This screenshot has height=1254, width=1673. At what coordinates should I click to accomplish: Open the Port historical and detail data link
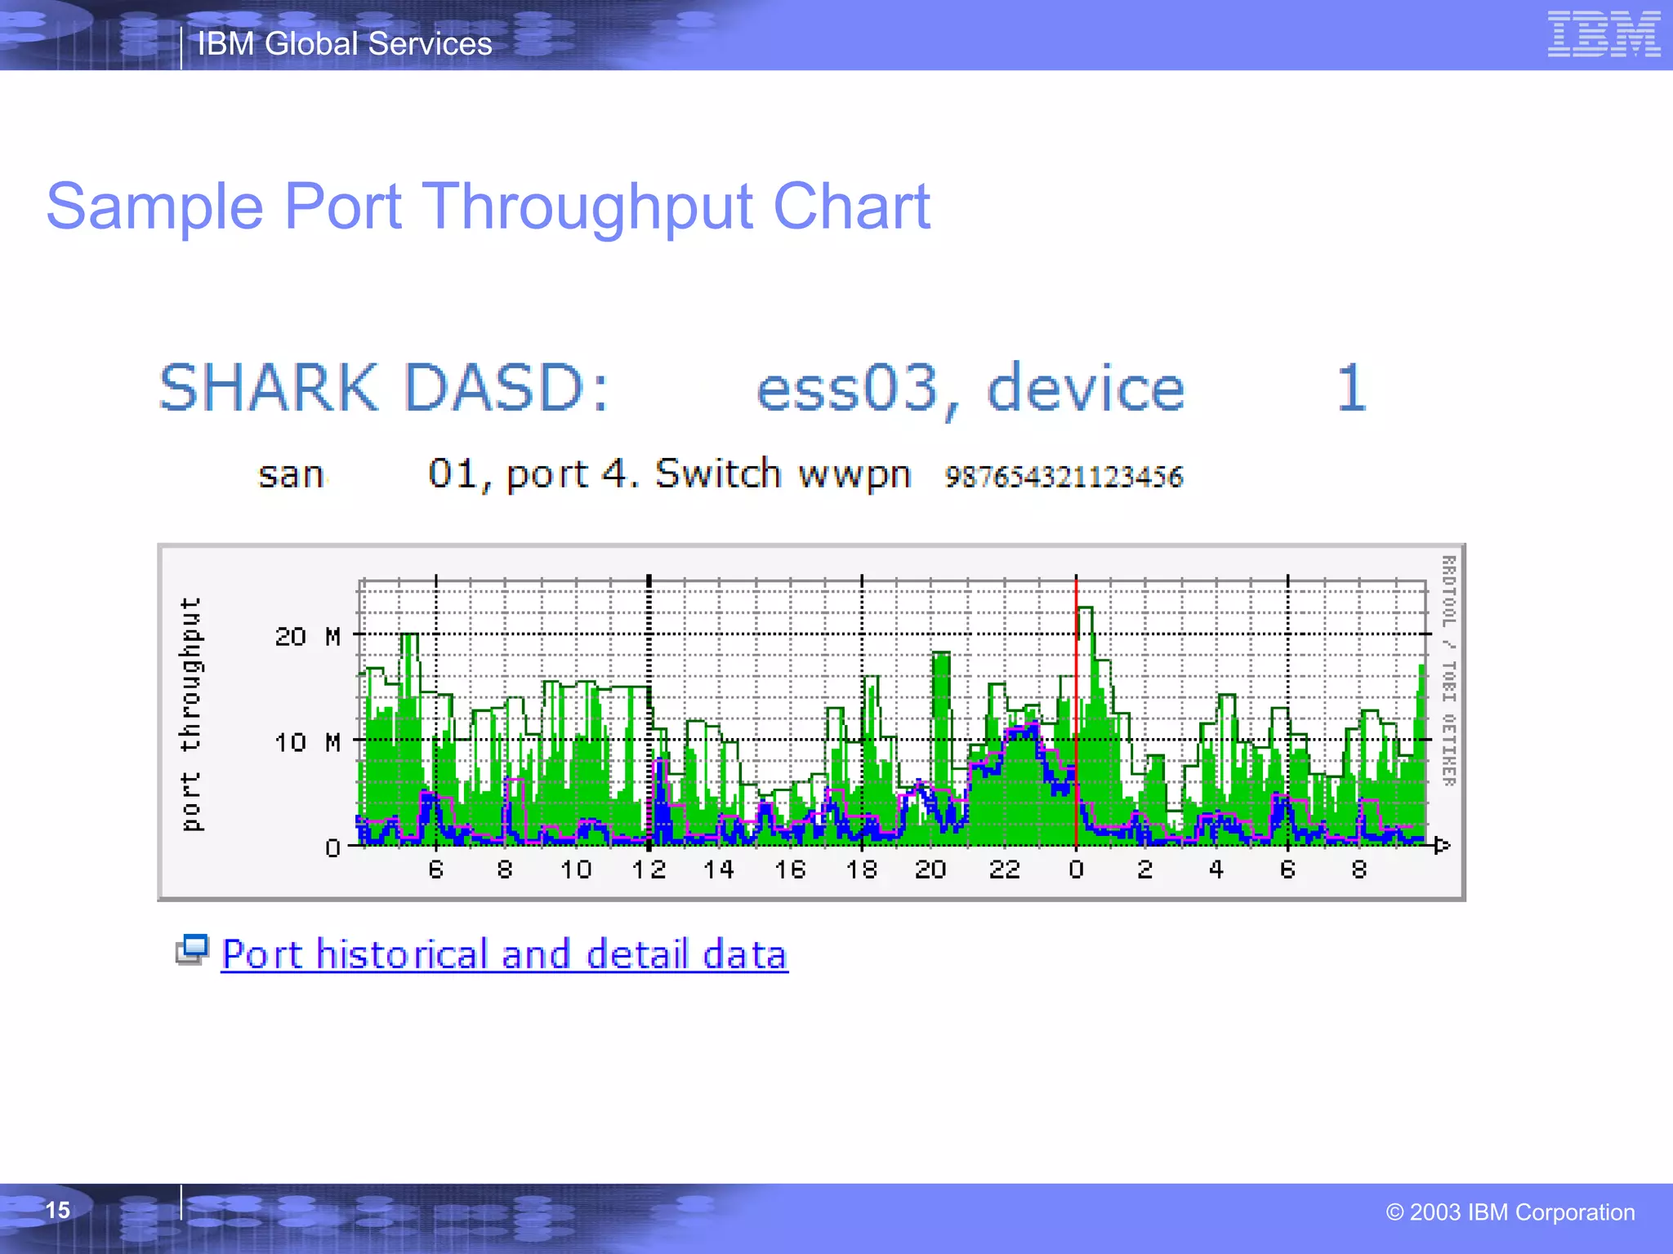pos(505,954)
